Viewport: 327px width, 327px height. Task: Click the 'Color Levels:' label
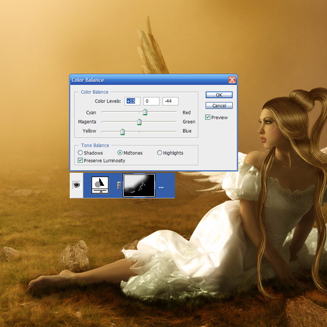(108, 101)
